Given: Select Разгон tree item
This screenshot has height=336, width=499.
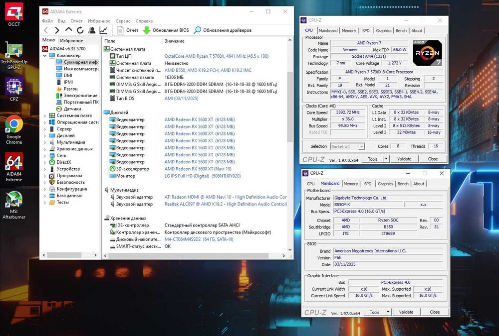Looking at the screenshot, I should 67,89.
